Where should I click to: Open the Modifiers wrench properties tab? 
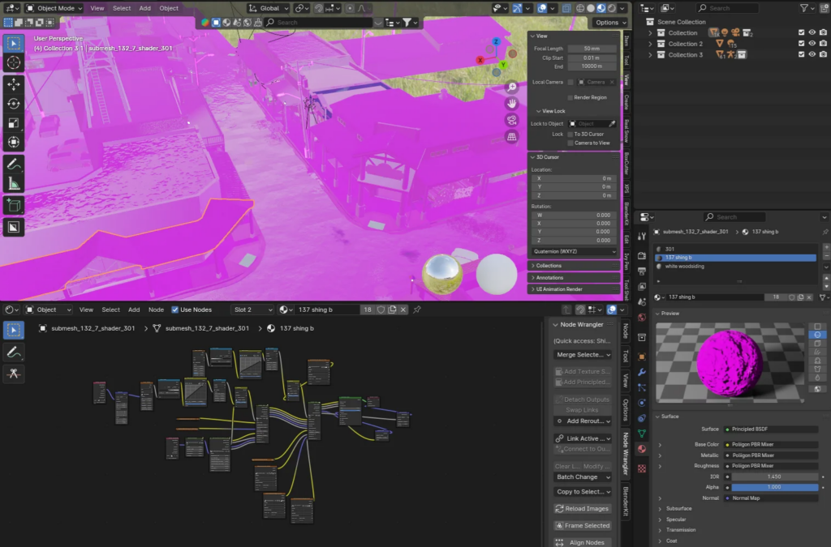[642, 372]
